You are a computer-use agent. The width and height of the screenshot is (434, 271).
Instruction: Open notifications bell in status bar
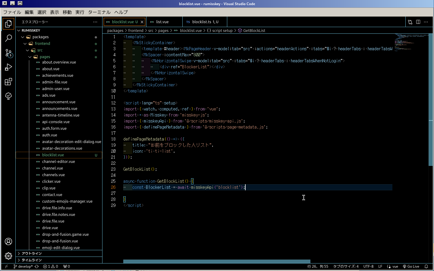(426, 266)
